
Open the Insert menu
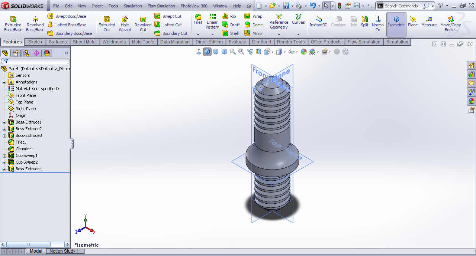point(97,6)
